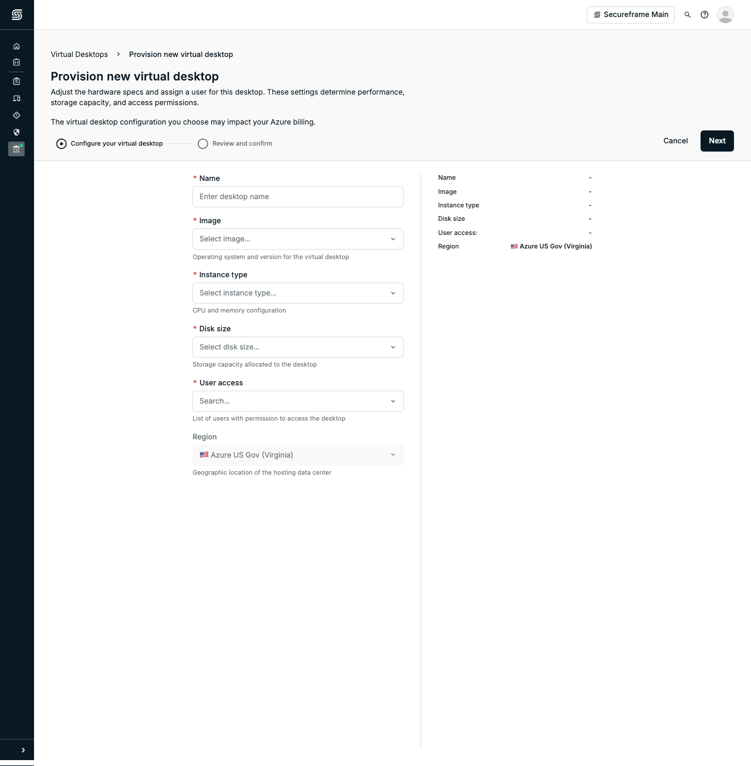The height and width of the screenshot is (766, 751).
Task: Open the user avatar menu
Action: [x=726, y=15]
